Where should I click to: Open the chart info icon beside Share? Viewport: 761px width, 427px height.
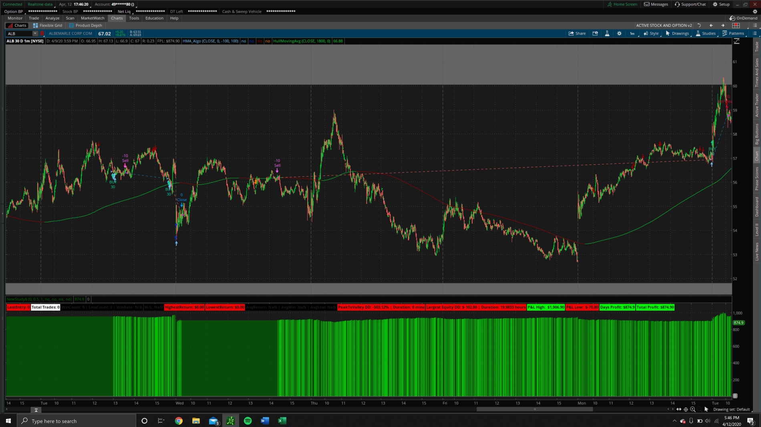[x=595, y=34]
